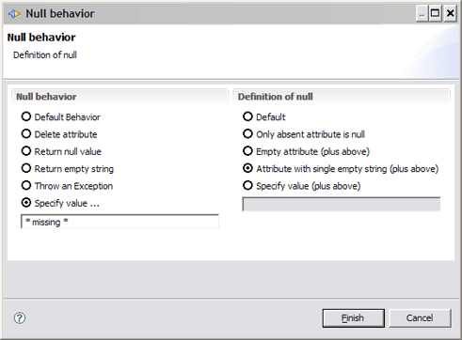Close the Null behavior dialog

point(450,14)
